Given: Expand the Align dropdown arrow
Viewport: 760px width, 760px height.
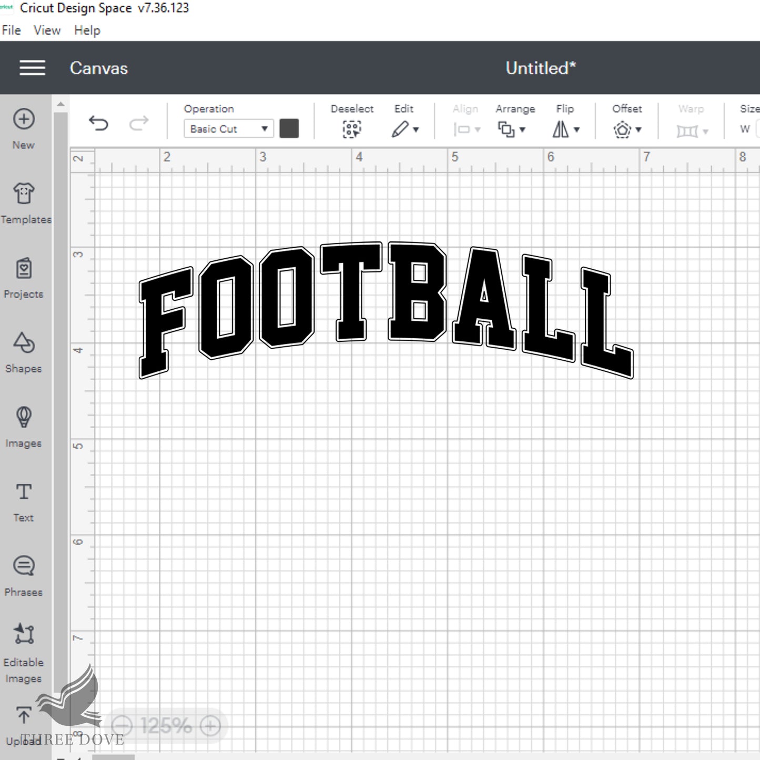Looking at the screenshot, I should [x=478, y=129].
